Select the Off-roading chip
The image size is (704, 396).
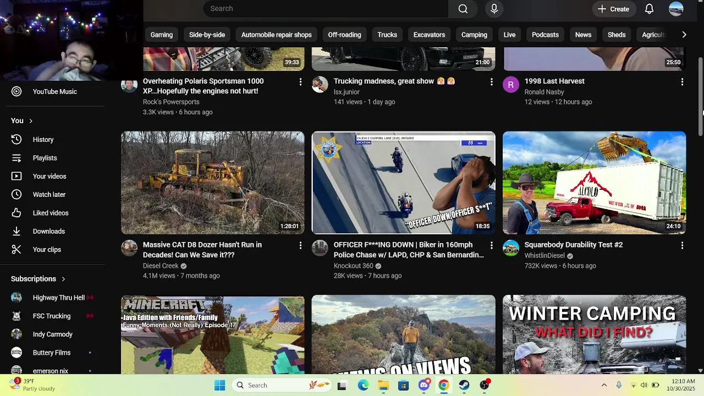click(344, 35)
